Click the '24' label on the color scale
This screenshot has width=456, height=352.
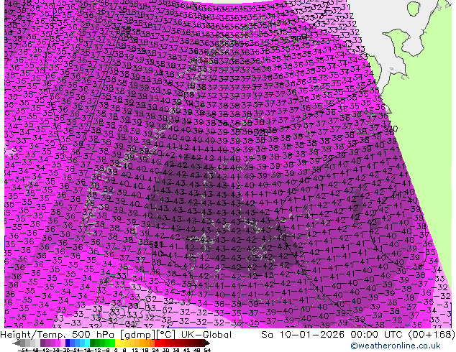pos(155,350)
